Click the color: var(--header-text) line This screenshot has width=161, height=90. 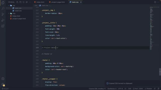56,69
